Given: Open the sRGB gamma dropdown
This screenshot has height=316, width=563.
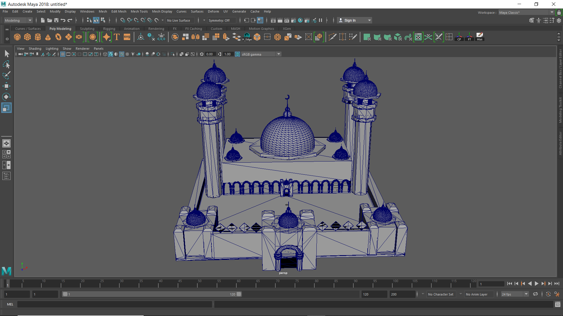Looking at the screenshot, I should point(278,54).
